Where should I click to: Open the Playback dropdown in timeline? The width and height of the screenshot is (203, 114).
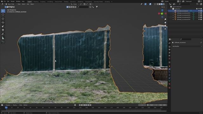coord(9,105)
